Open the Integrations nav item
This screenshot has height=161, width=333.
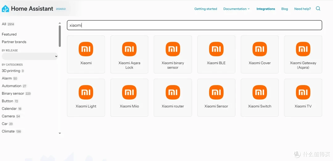(x=266, y=9)
